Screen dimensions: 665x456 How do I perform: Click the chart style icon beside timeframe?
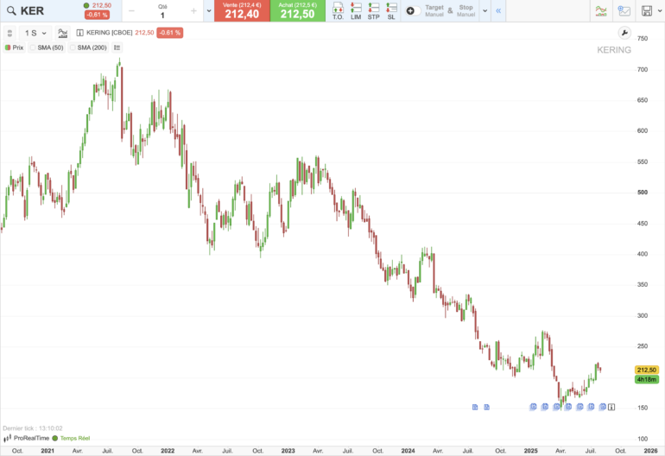click(x=62, y=33)
